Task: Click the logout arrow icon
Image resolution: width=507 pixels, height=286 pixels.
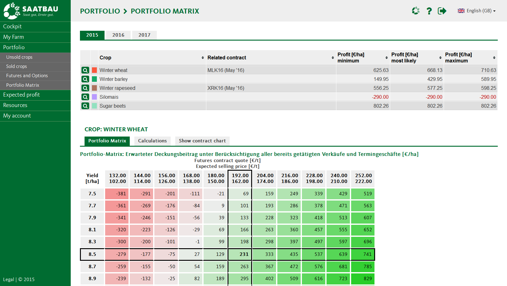Action: point(442,11)
